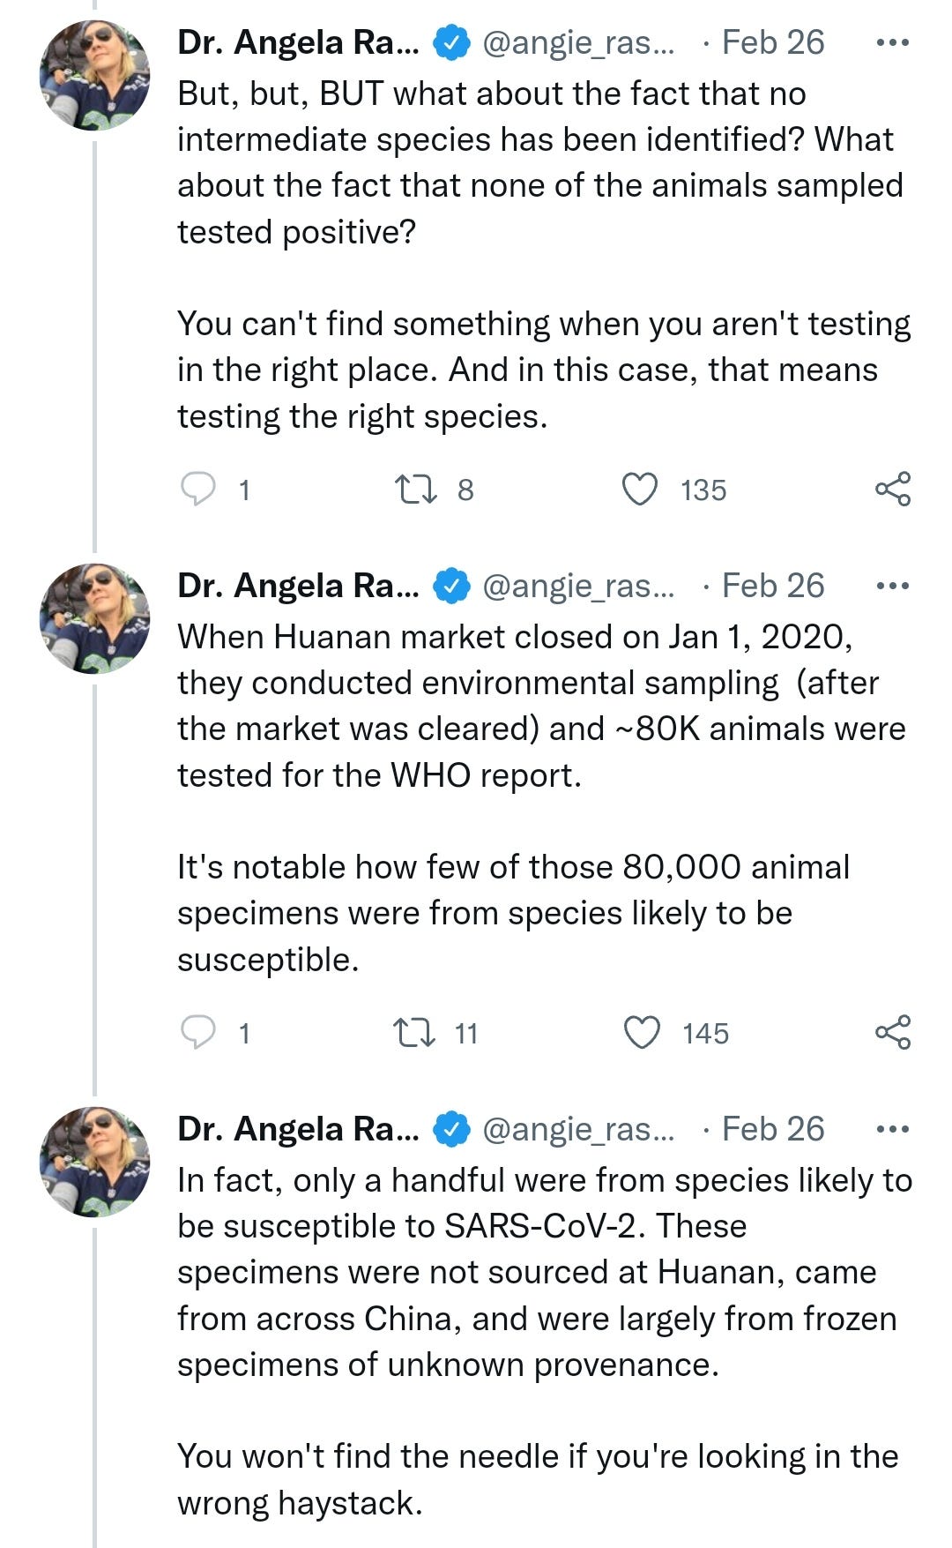Like the tweet with 135 likes

pos(641,489)
